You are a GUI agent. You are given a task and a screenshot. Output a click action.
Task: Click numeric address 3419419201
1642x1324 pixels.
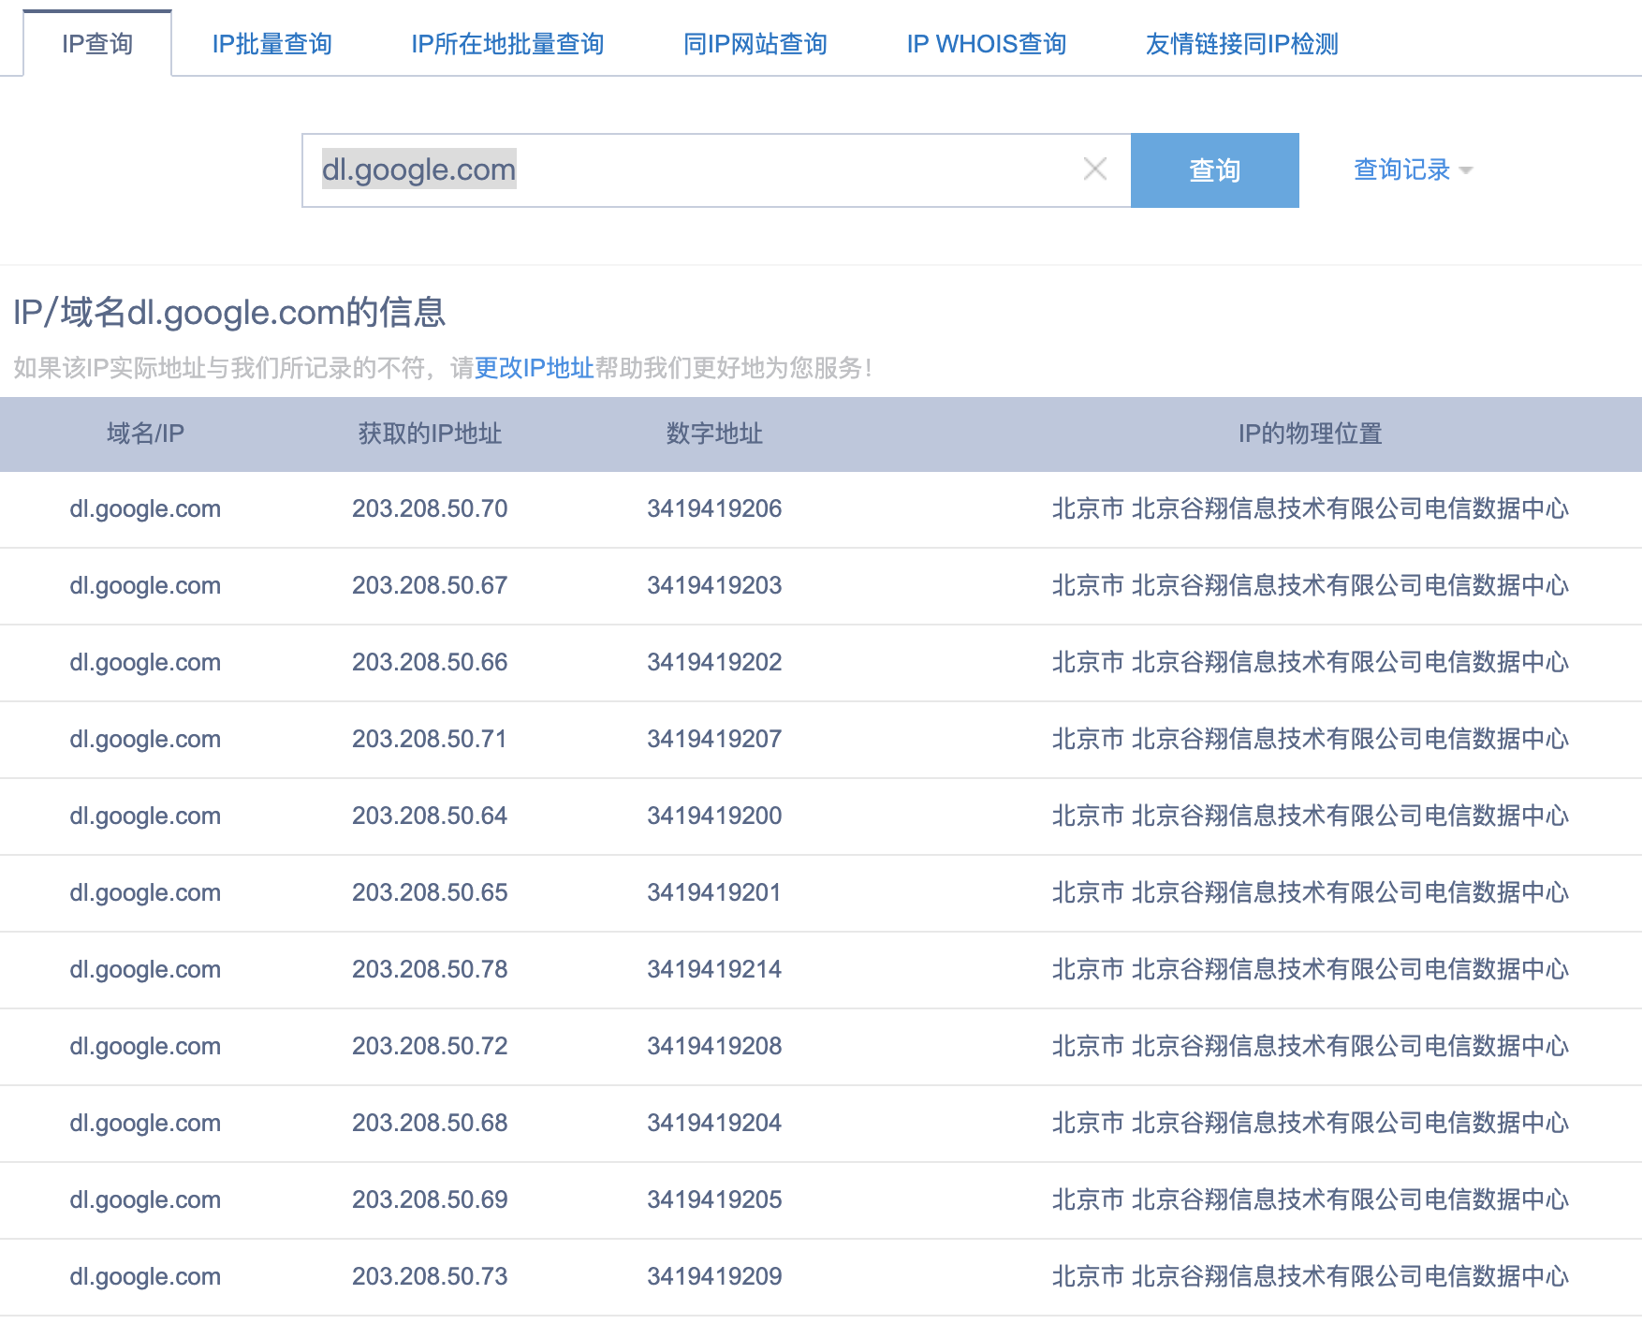click(714, 892)
